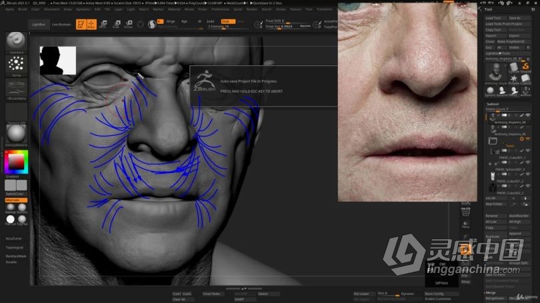540x303 pixels.
Task: Toggle the Zsub mode
Action: tap(227, 21)
